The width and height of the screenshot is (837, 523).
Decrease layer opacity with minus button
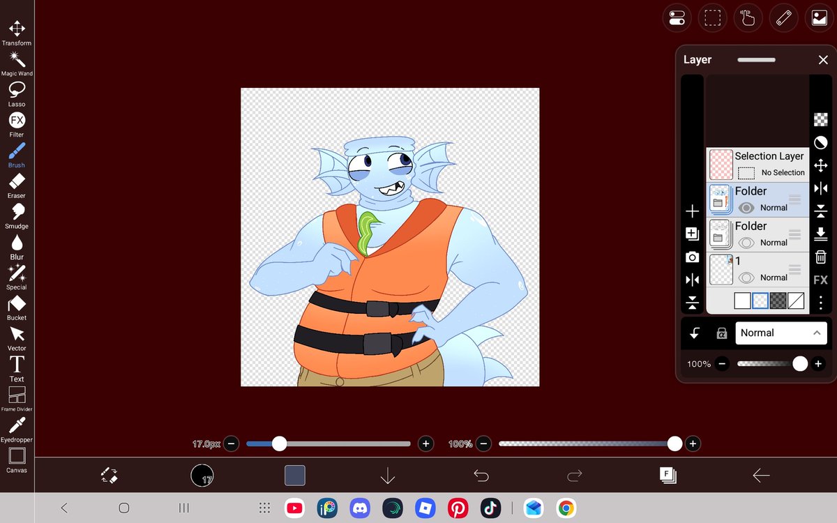(x=722, y=364)
